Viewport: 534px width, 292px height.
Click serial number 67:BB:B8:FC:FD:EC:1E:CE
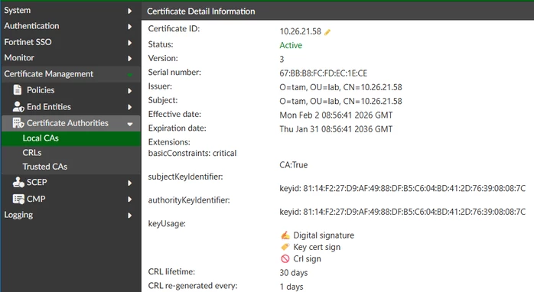pyautogui.click(x=323, y=73)
